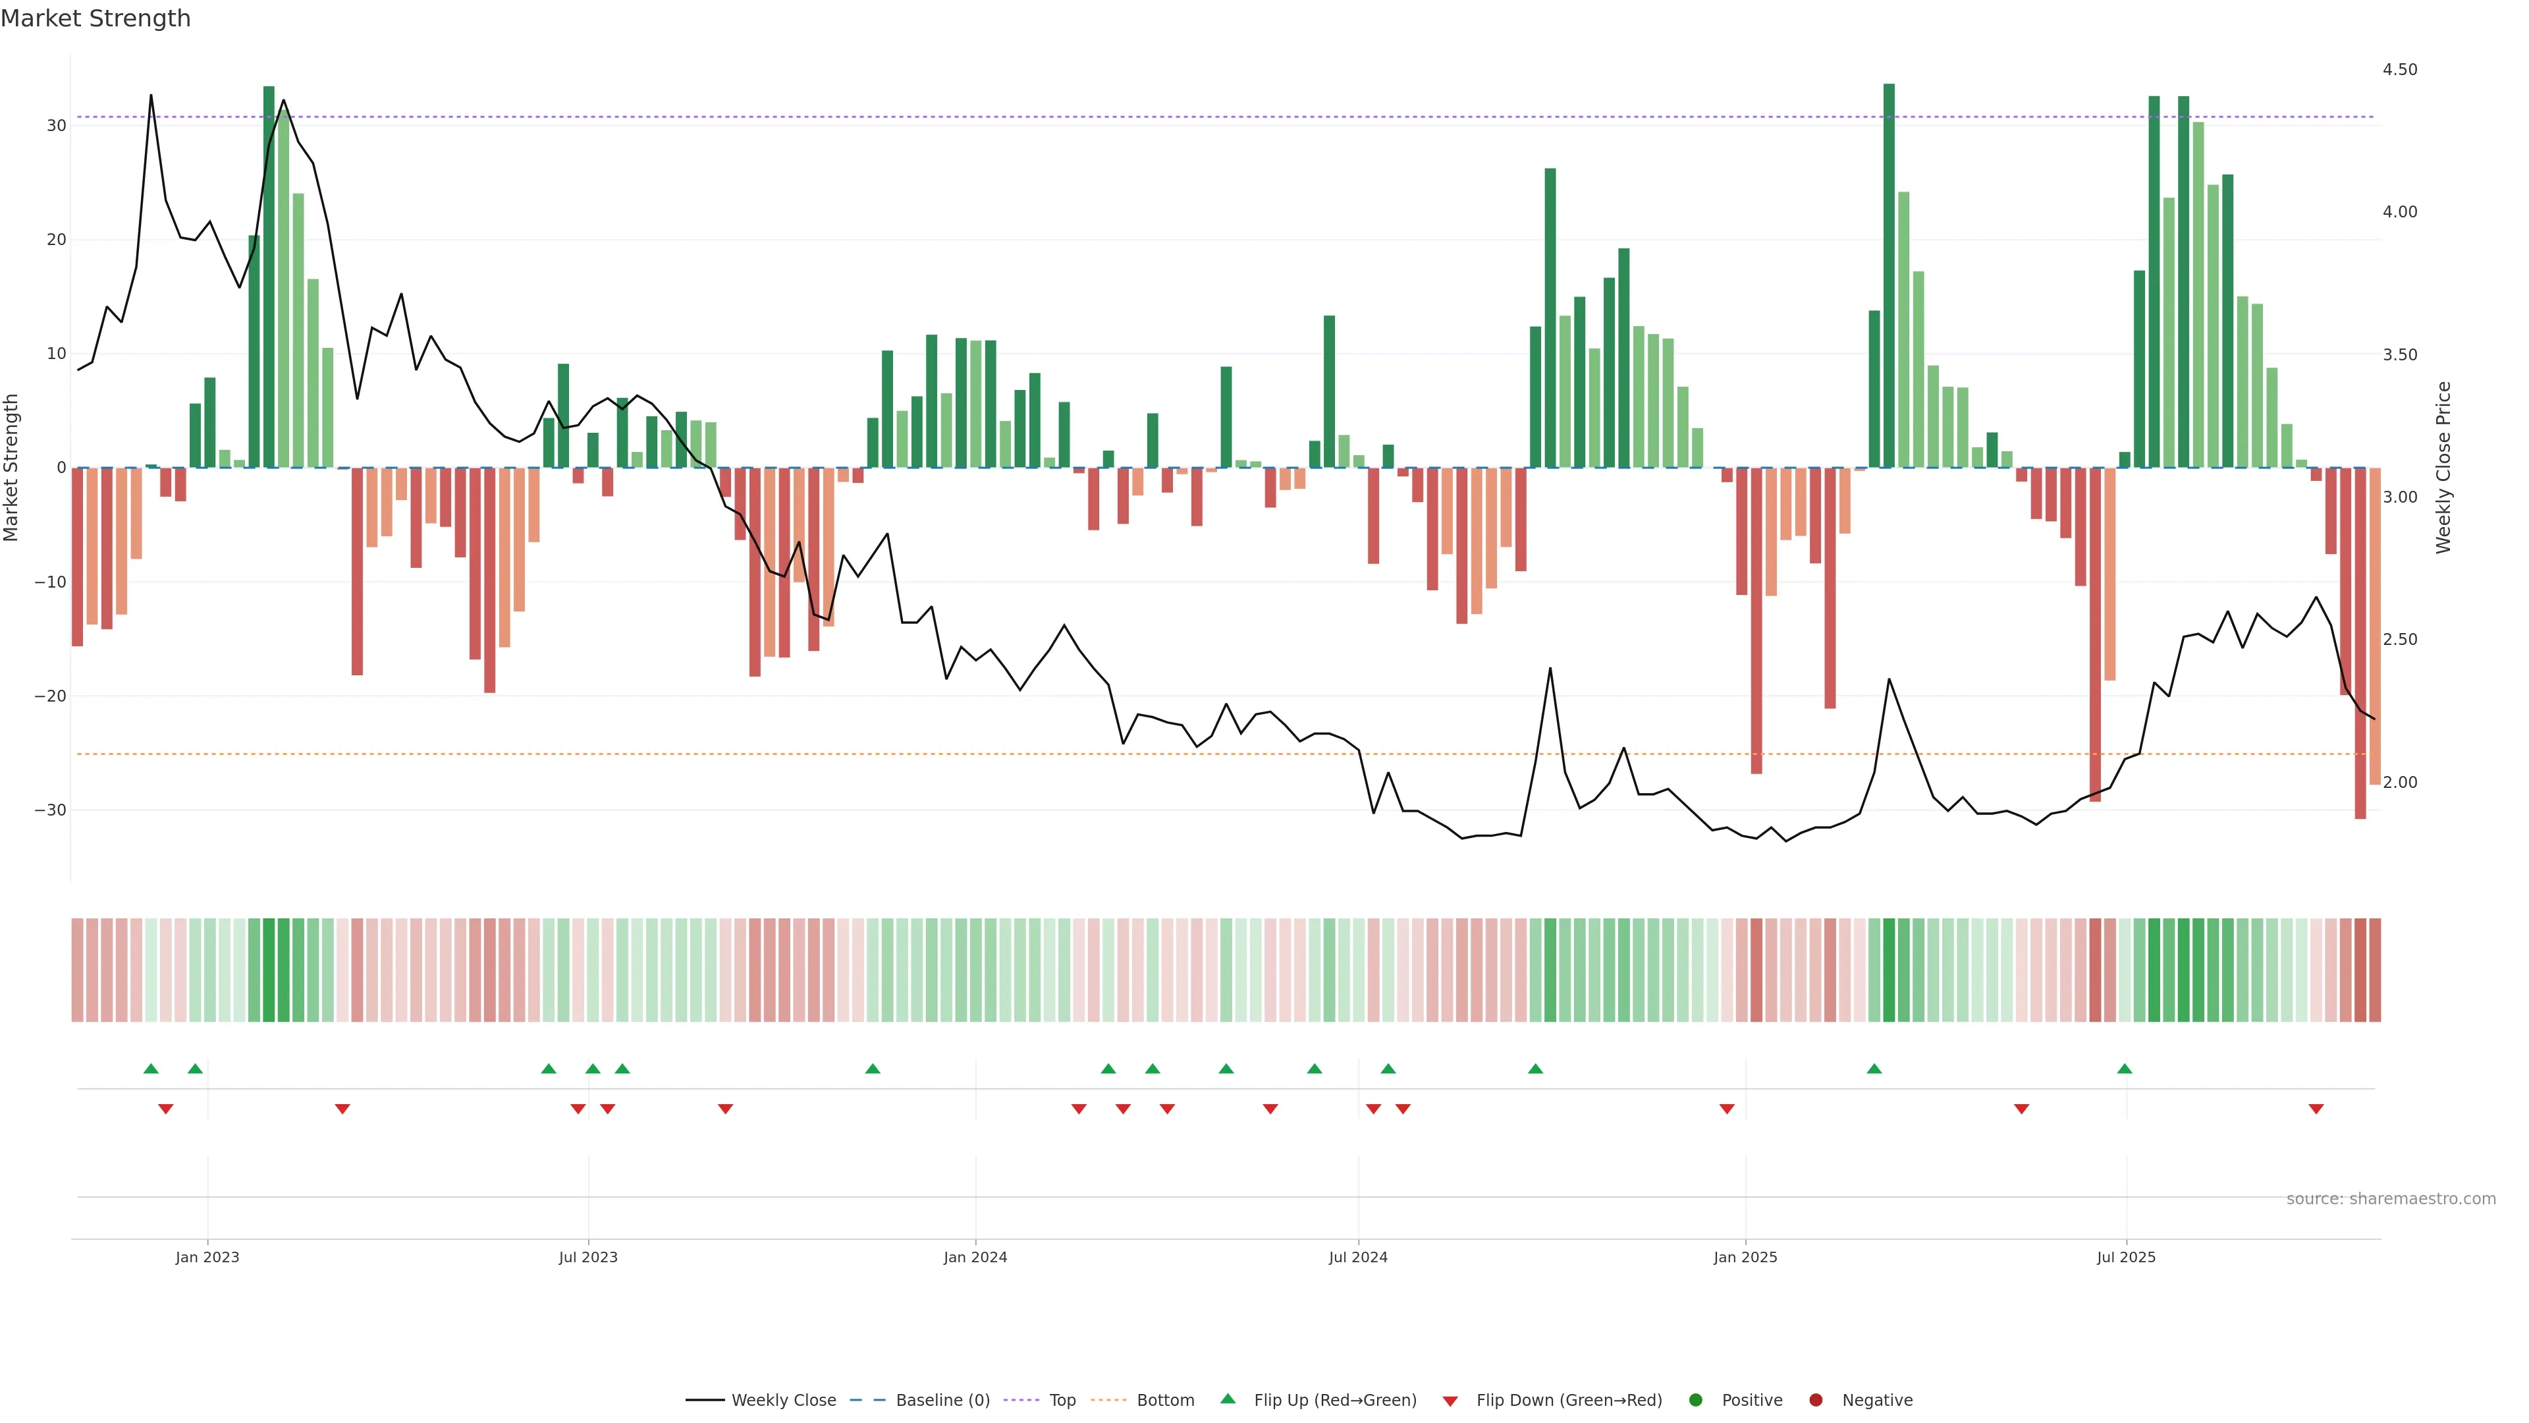Screen dimensions: 2529x1423
Task: Click the source: sharemaestro.com text
Action: tap(2391, 1198)
